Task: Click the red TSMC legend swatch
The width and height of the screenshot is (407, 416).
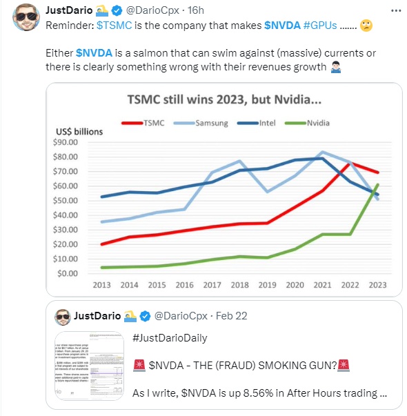Action: click(x=132, y=123)
